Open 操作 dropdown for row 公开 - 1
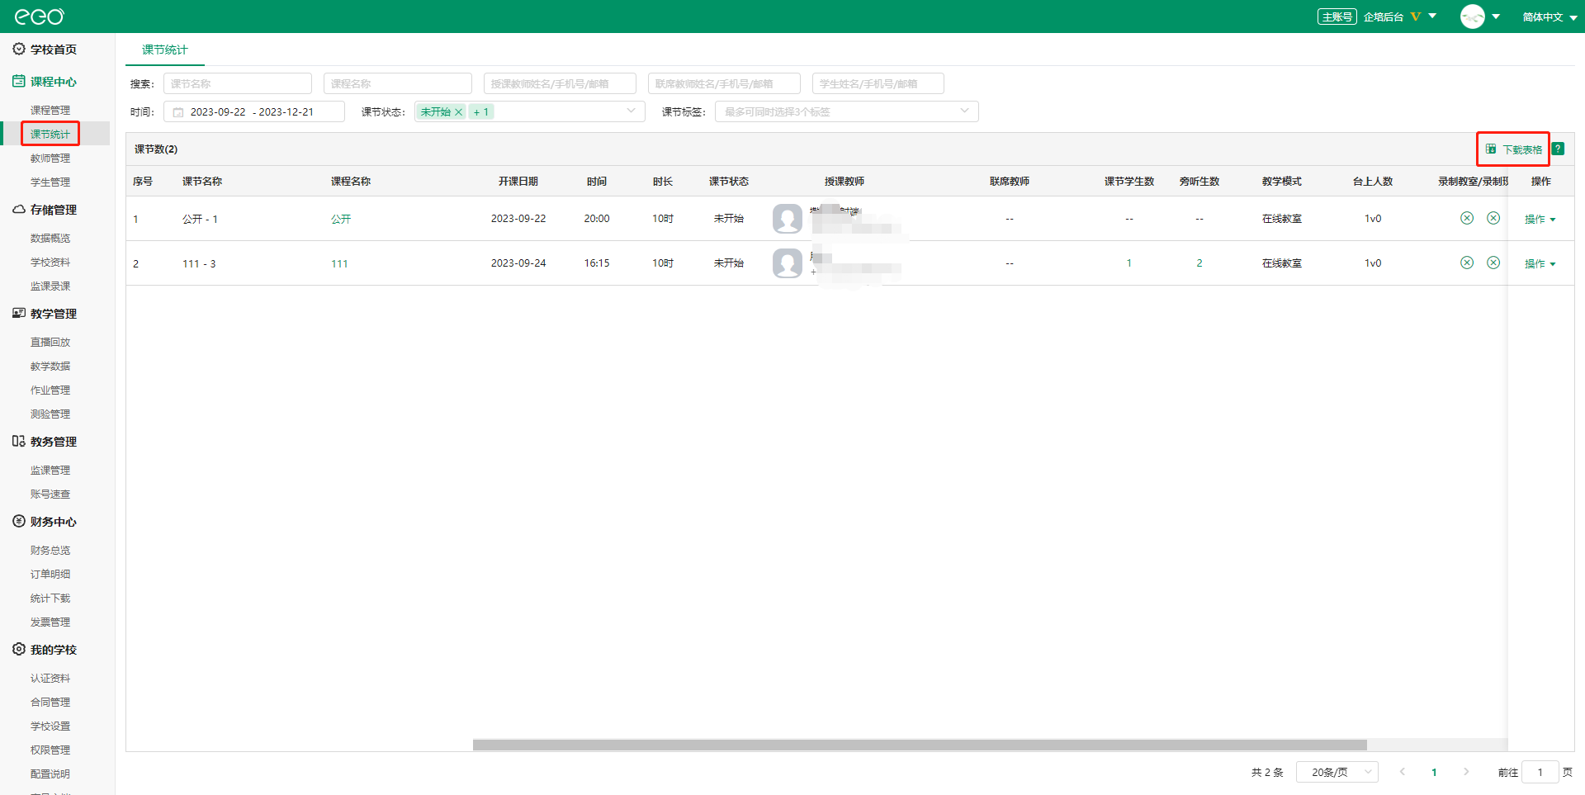The width and height of the screenshot is (1585, 795). tap(1540, 219)
